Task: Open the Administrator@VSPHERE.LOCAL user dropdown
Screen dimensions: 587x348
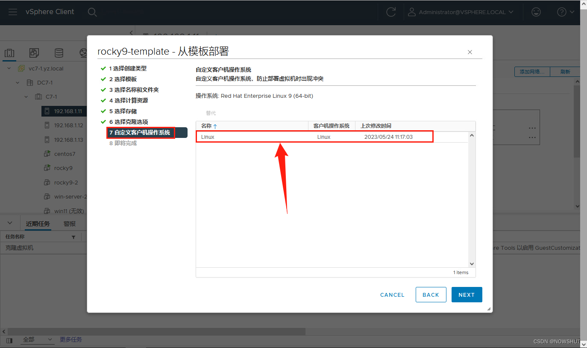Action: pos(461,12)
